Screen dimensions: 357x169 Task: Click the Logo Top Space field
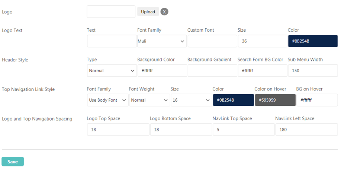point(118,130)
